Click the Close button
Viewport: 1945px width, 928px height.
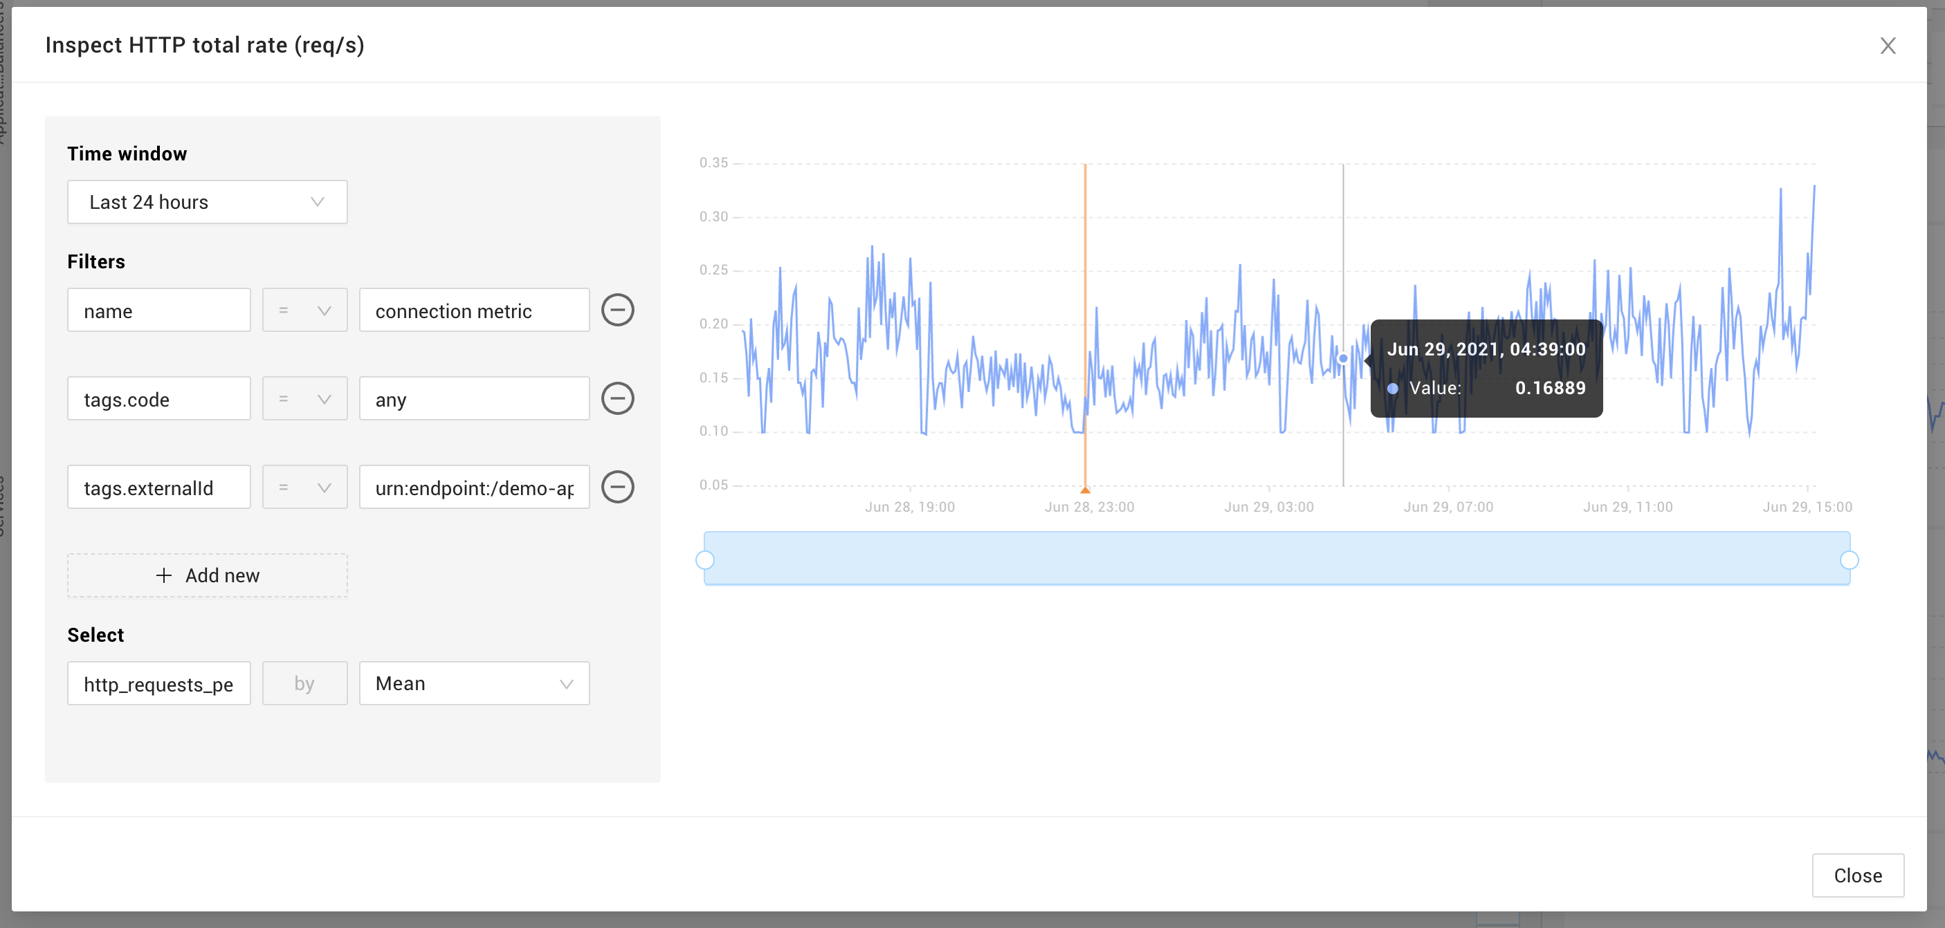[x=1859, y=875]
